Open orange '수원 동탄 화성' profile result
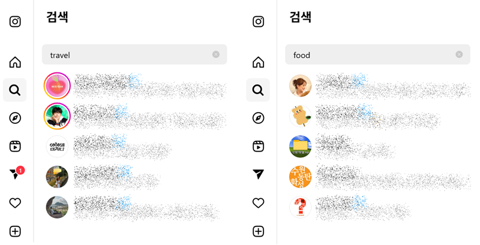The image size is (480, 245). point(300,177)
